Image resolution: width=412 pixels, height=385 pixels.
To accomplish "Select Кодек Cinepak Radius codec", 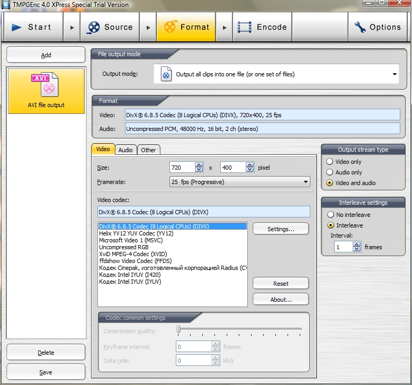I will click(172, 268).
